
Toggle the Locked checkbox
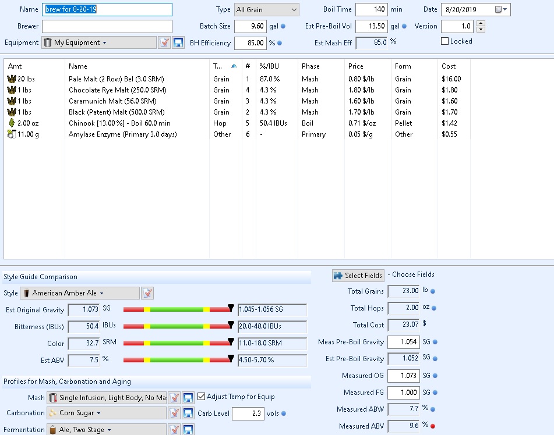445,41
